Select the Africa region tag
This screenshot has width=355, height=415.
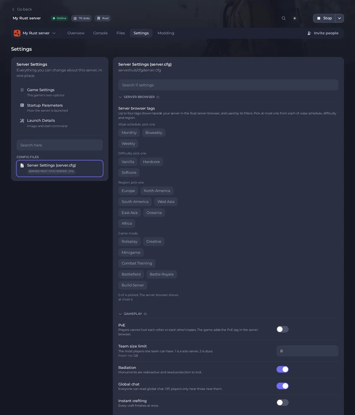(127, 223)
